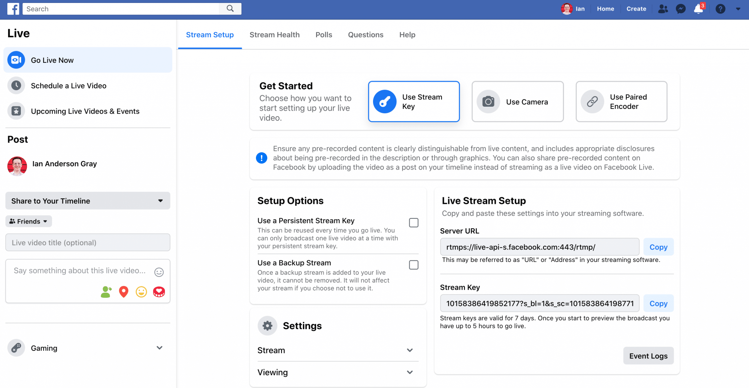Click the Live video title field
This screenshot has width=749, height=388.
pyautogui.click(x=88, y=242)
